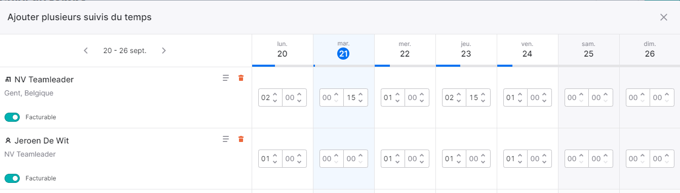Delete the NV Teamleader time row
The image size is (680, 193).
click(x=241, y=78)
